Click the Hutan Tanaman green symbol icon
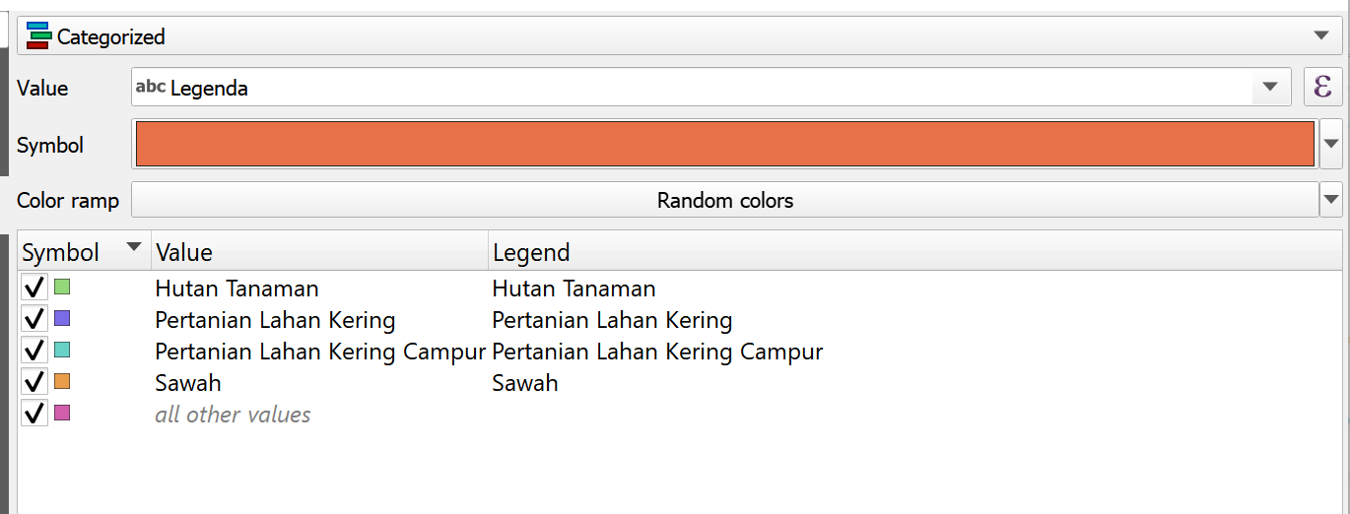This screenshot has width=1350, height=514. [x=62, y=288]
